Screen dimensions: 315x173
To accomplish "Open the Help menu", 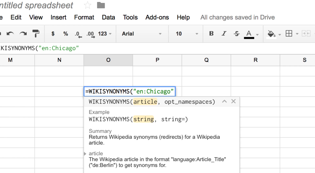I will pos(183,17).
